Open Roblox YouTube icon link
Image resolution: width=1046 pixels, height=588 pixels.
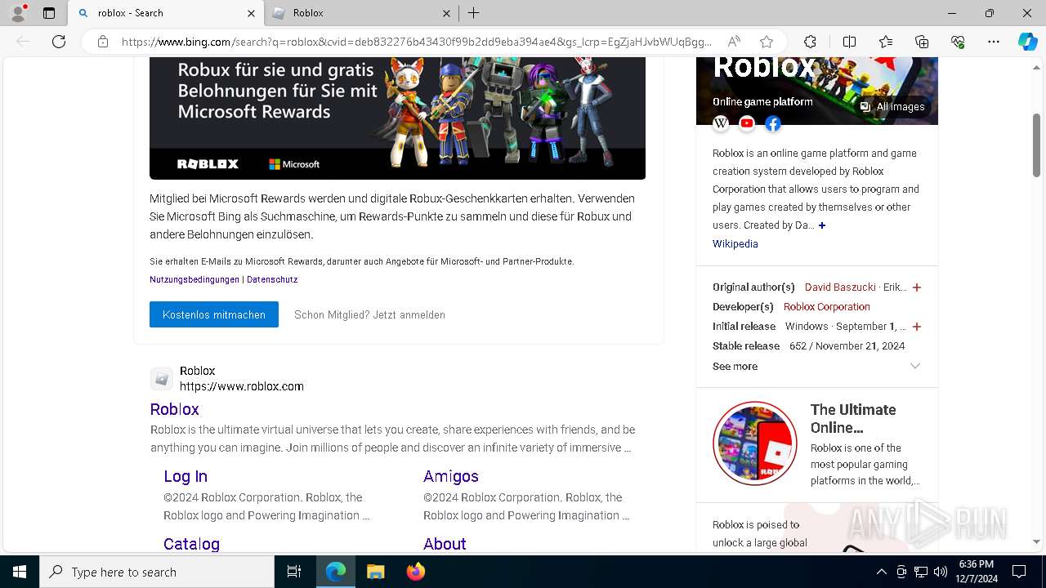[747, 123]
